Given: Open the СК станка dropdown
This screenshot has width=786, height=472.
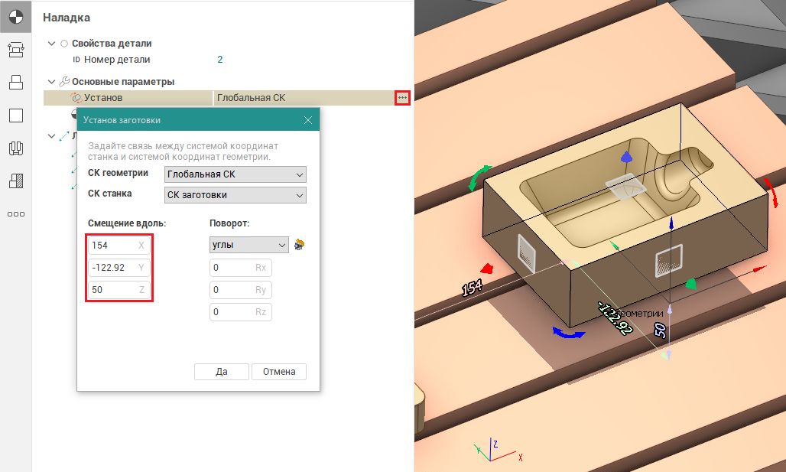Looking at the screenshot, I should coord(235,195).
